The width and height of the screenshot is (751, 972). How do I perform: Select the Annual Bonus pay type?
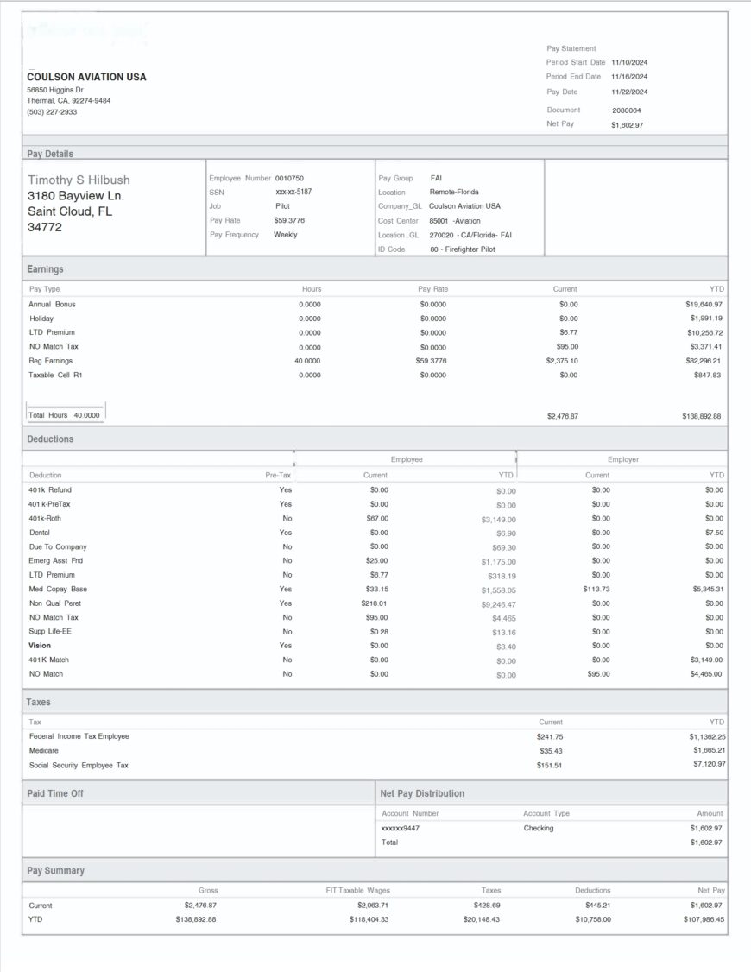(x=54, y=304)
